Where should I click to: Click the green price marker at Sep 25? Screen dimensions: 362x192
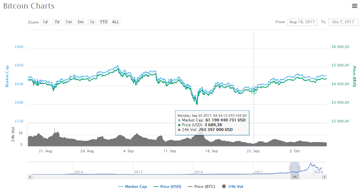coord(254,92)
